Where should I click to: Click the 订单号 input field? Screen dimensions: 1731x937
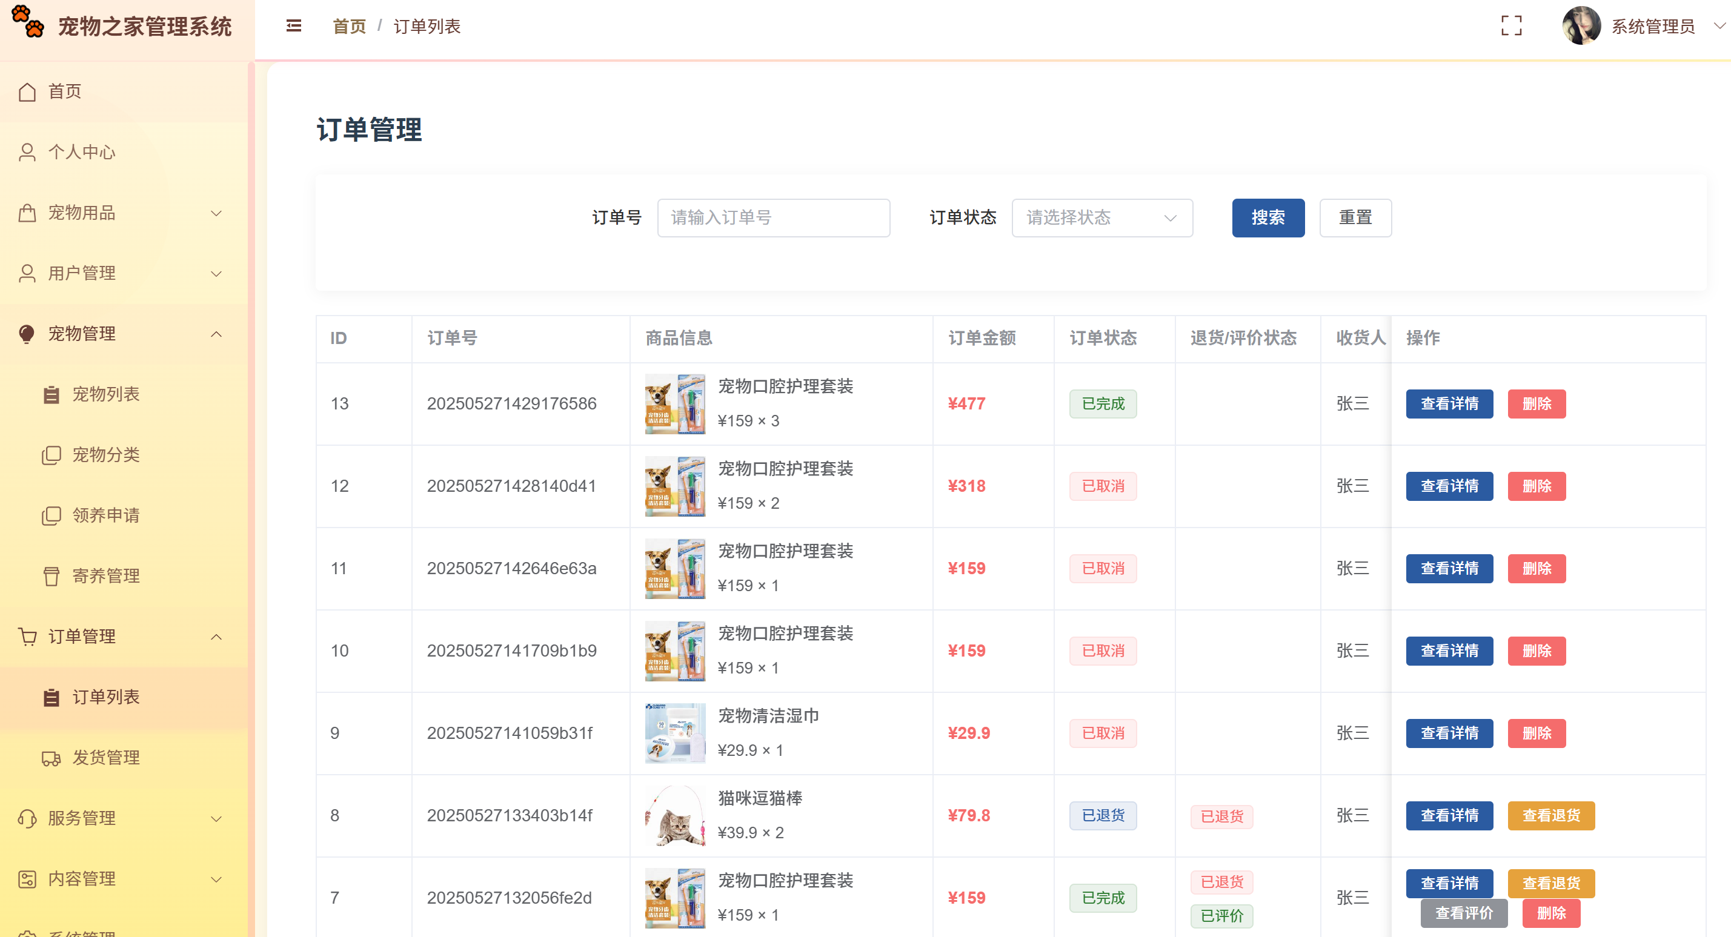pyautogui.click(x=772, y=217)
